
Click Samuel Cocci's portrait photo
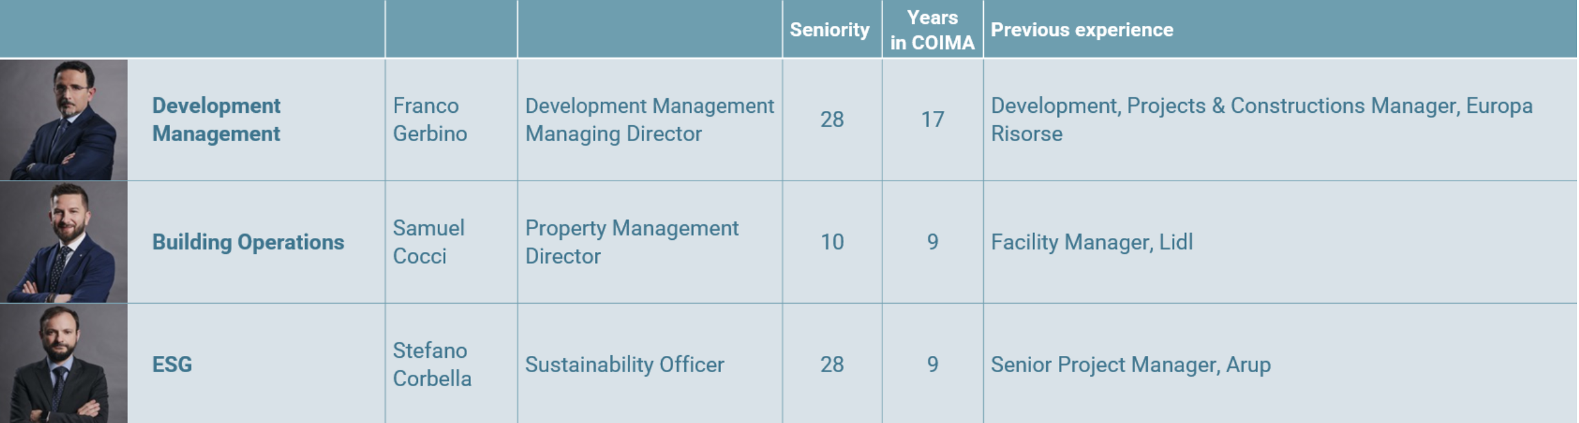(x=63, y=242)
